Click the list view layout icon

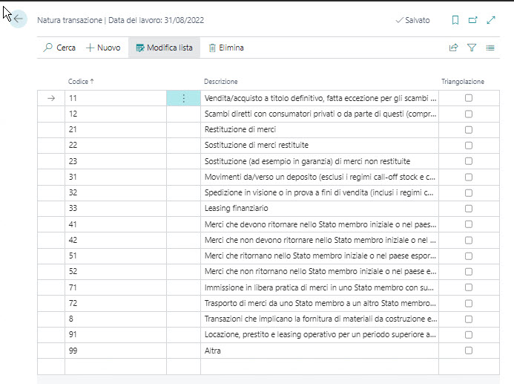click(x=490, y=48)
